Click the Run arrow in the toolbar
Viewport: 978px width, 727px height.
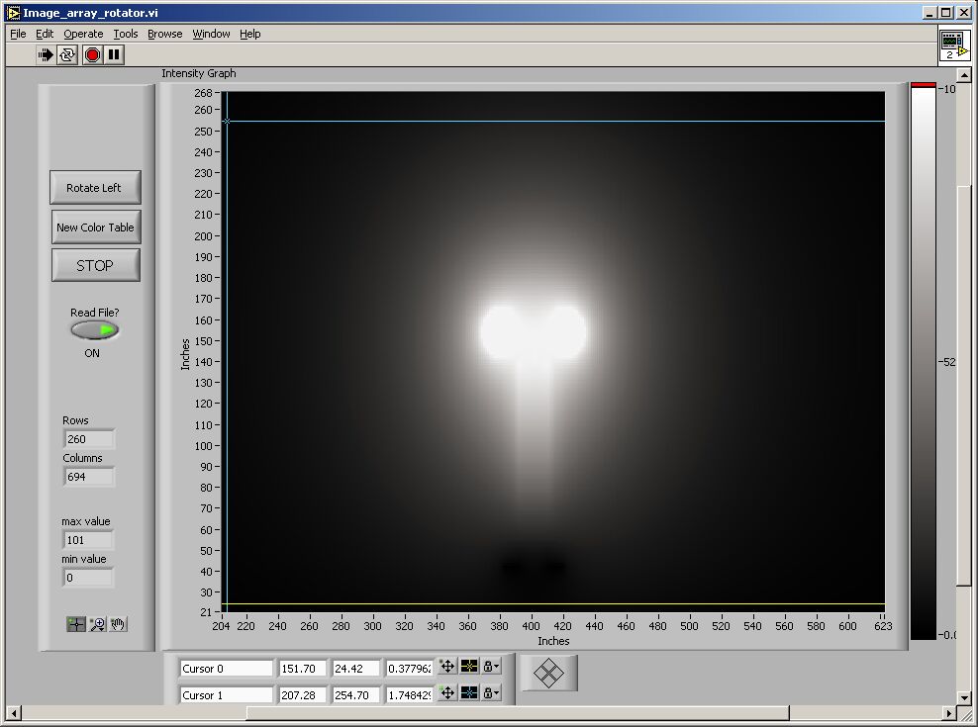(46, 55)
